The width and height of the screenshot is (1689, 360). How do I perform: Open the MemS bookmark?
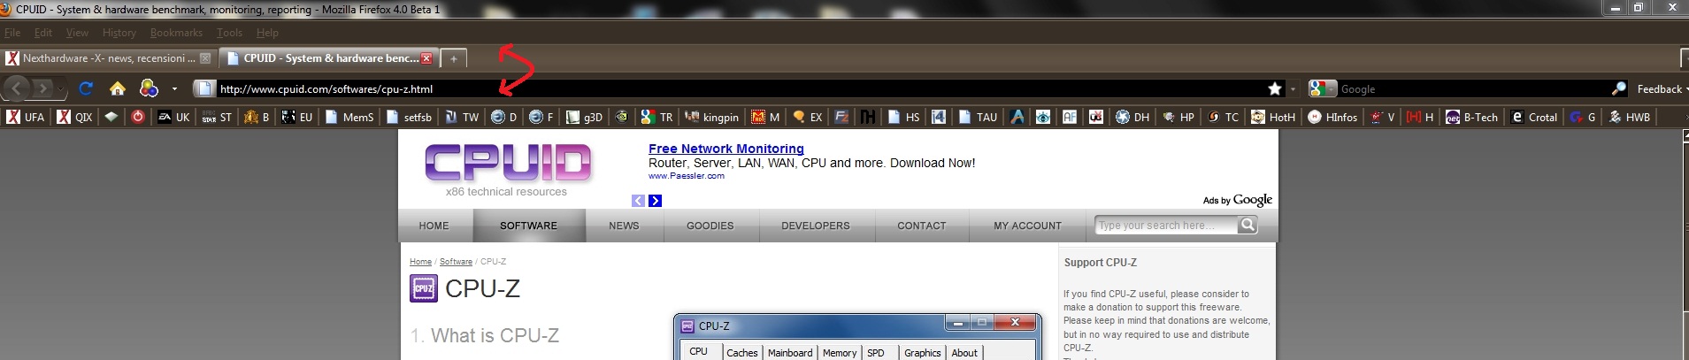(x=349, y=117)
